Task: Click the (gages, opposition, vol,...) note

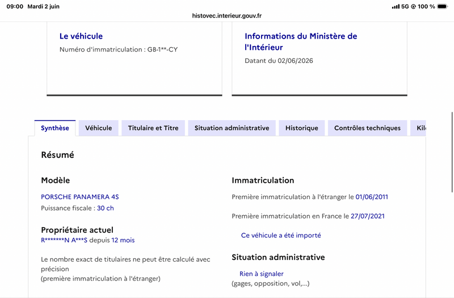Action: (271, 283)
